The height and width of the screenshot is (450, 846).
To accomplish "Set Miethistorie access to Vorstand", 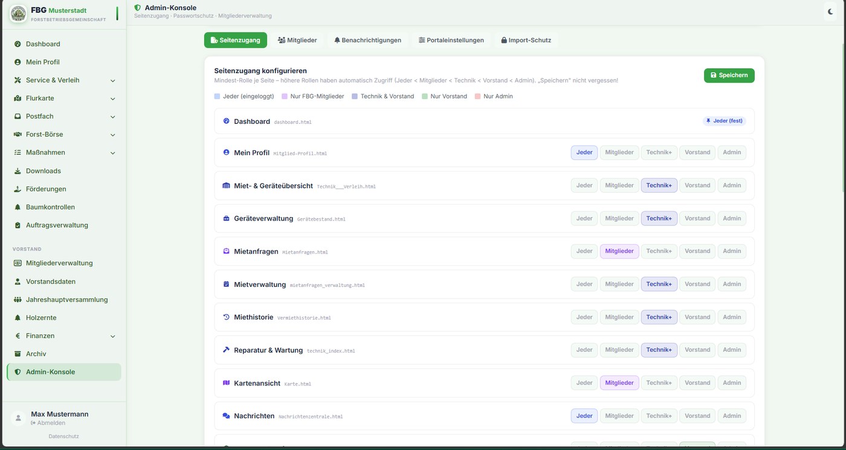I will 697,317.
